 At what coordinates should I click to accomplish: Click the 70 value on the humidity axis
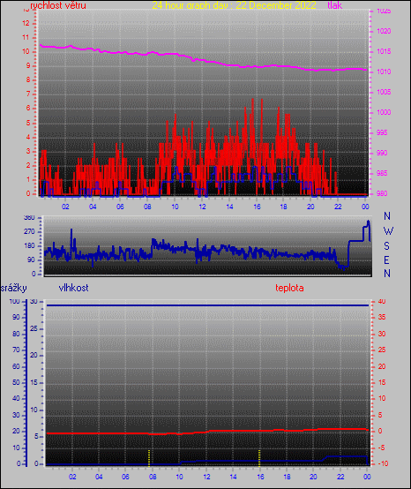click(x=16, y=350)
